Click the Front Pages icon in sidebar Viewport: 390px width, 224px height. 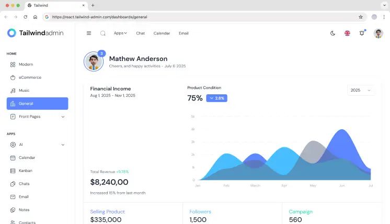[x=13, y=117]
